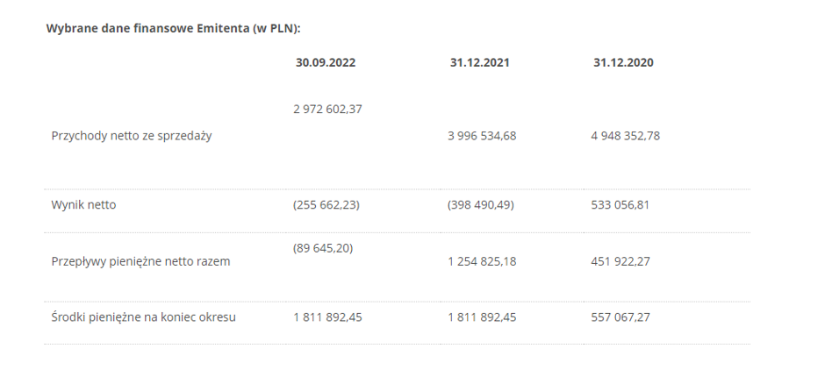The image size is (832, 377).
Task: Click the value 557 067,27
Action: pos(620,317)
